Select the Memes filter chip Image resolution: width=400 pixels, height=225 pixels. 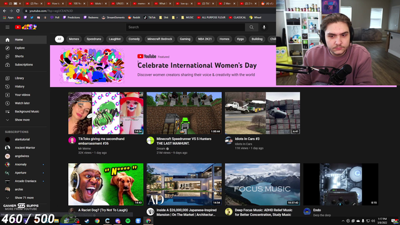[x=74, y=39]
